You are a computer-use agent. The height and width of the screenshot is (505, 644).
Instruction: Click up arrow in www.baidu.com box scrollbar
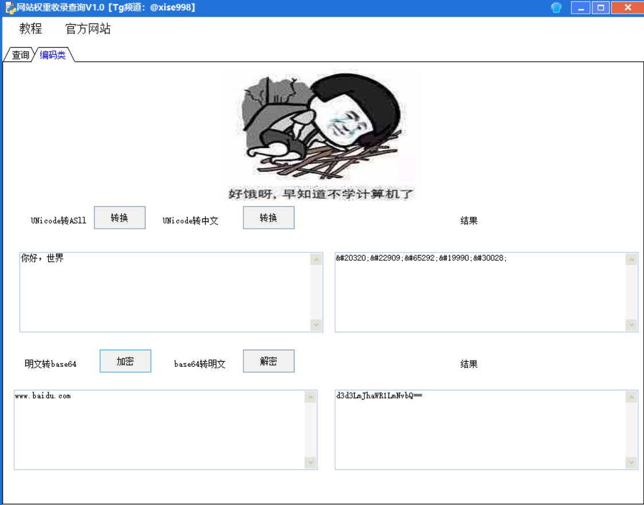tap(311, 397)
